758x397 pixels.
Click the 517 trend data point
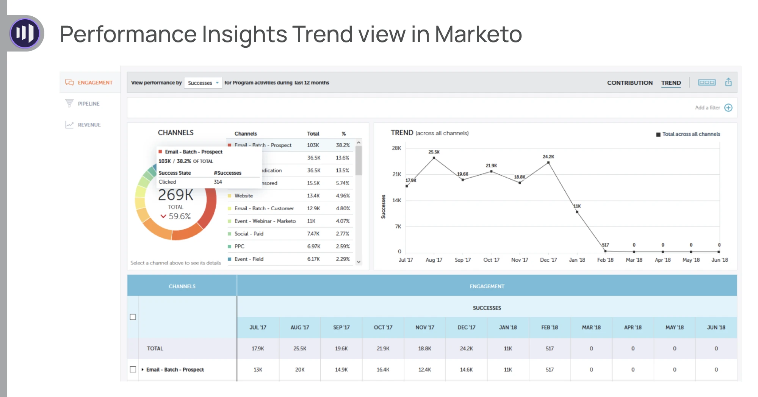[x=605, y=251]
